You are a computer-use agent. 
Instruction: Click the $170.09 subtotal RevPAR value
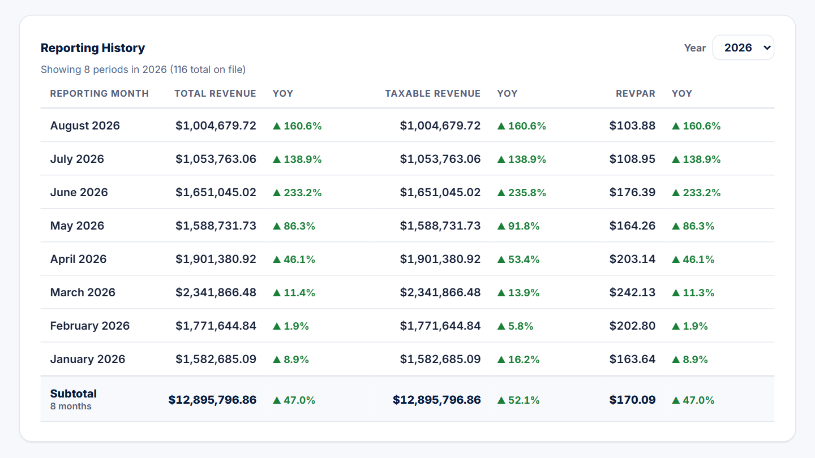pyautogui.click(x=632, y=400)
